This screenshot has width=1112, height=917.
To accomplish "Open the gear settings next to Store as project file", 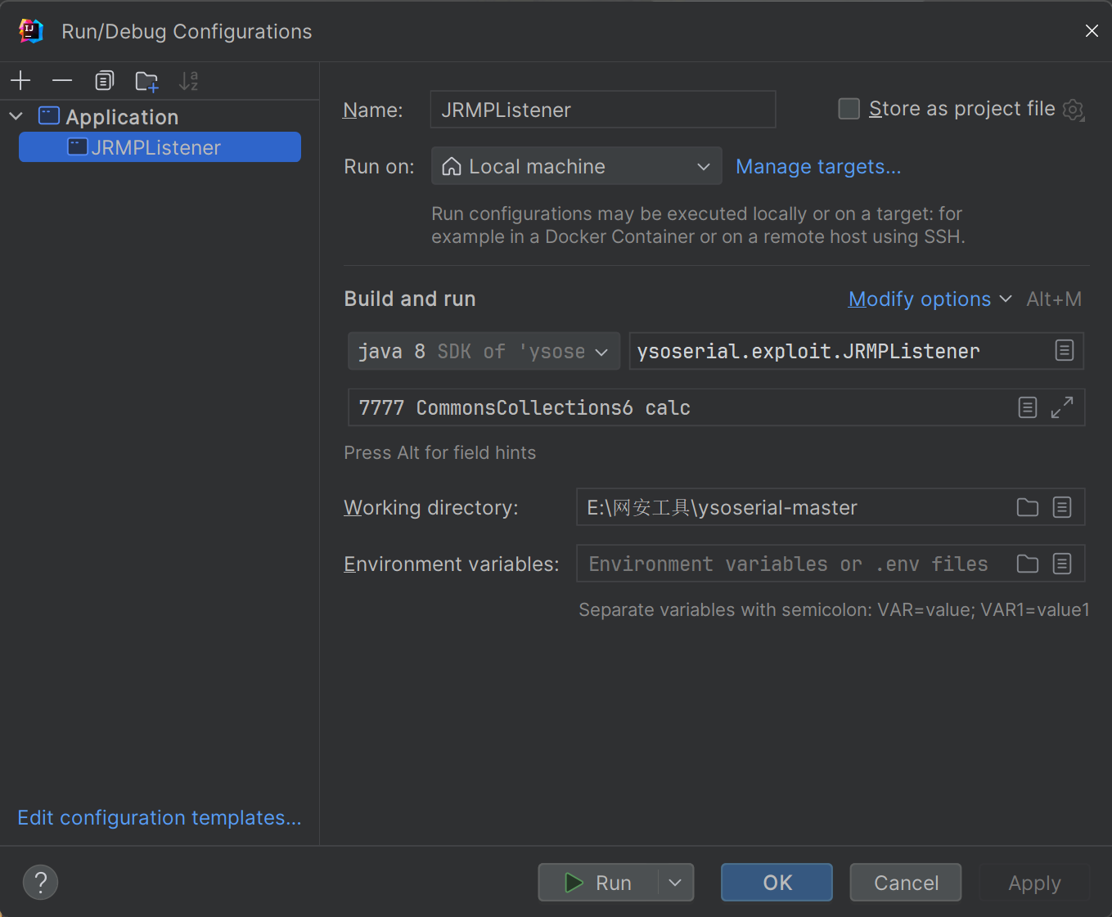I will (1074, 110).
